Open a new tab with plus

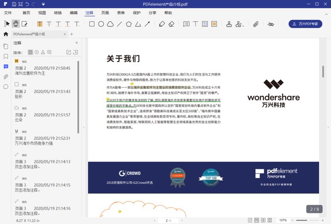pyautogui.click(x=72, y=34)
